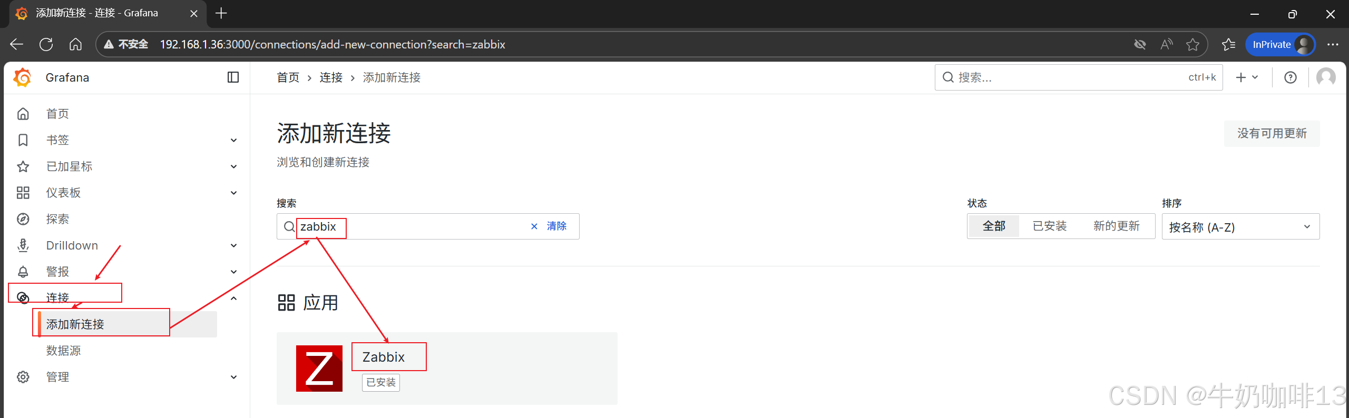
Task: Collapse the 连接 sidebar section
Action: (234, 298)
